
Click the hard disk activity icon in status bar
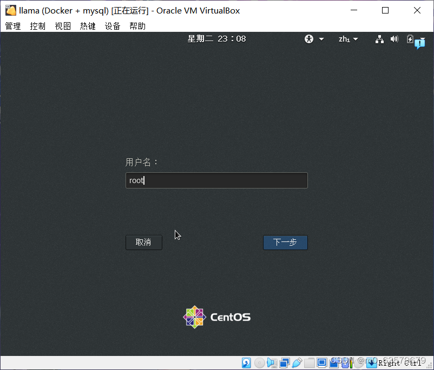[246, 362]
